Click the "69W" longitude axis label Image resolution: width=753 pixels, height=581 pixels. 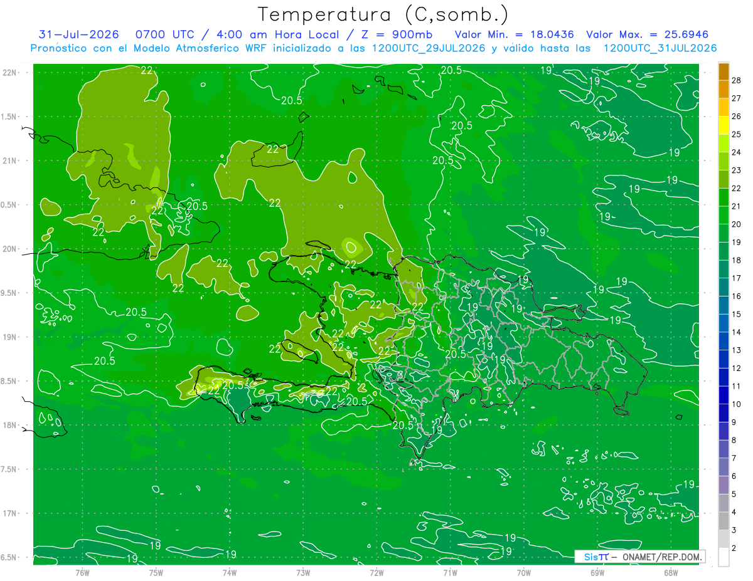(597, 573)
